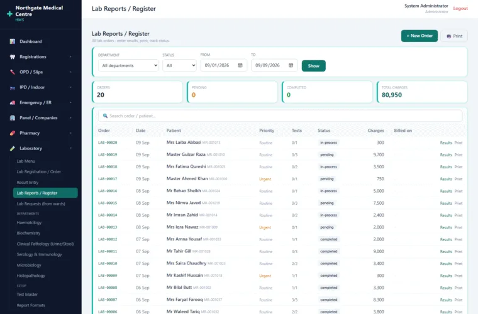This screenshot has width=478, height=314.
Task: Click the New Order button
Action: click(419, 36)
